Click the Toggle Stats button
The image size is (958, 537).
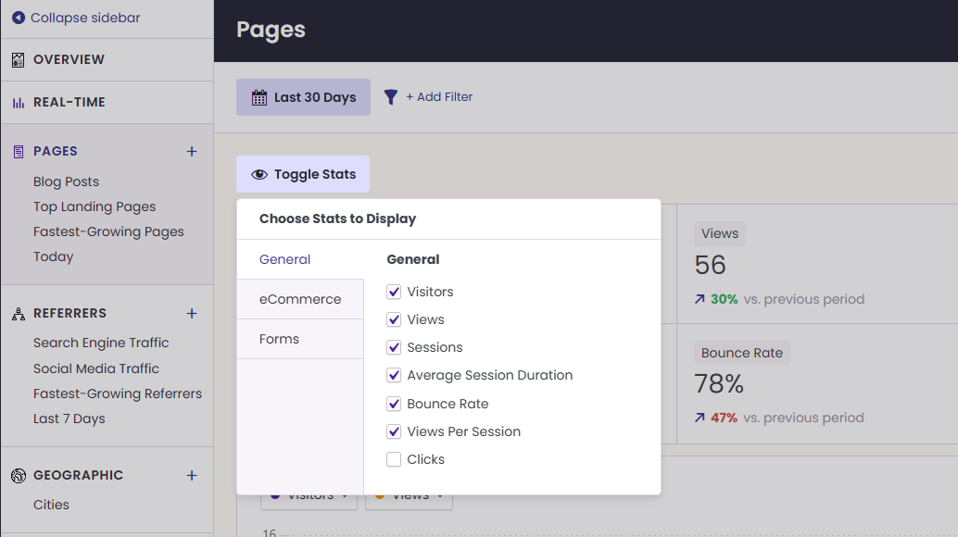[x=303, y=174]
